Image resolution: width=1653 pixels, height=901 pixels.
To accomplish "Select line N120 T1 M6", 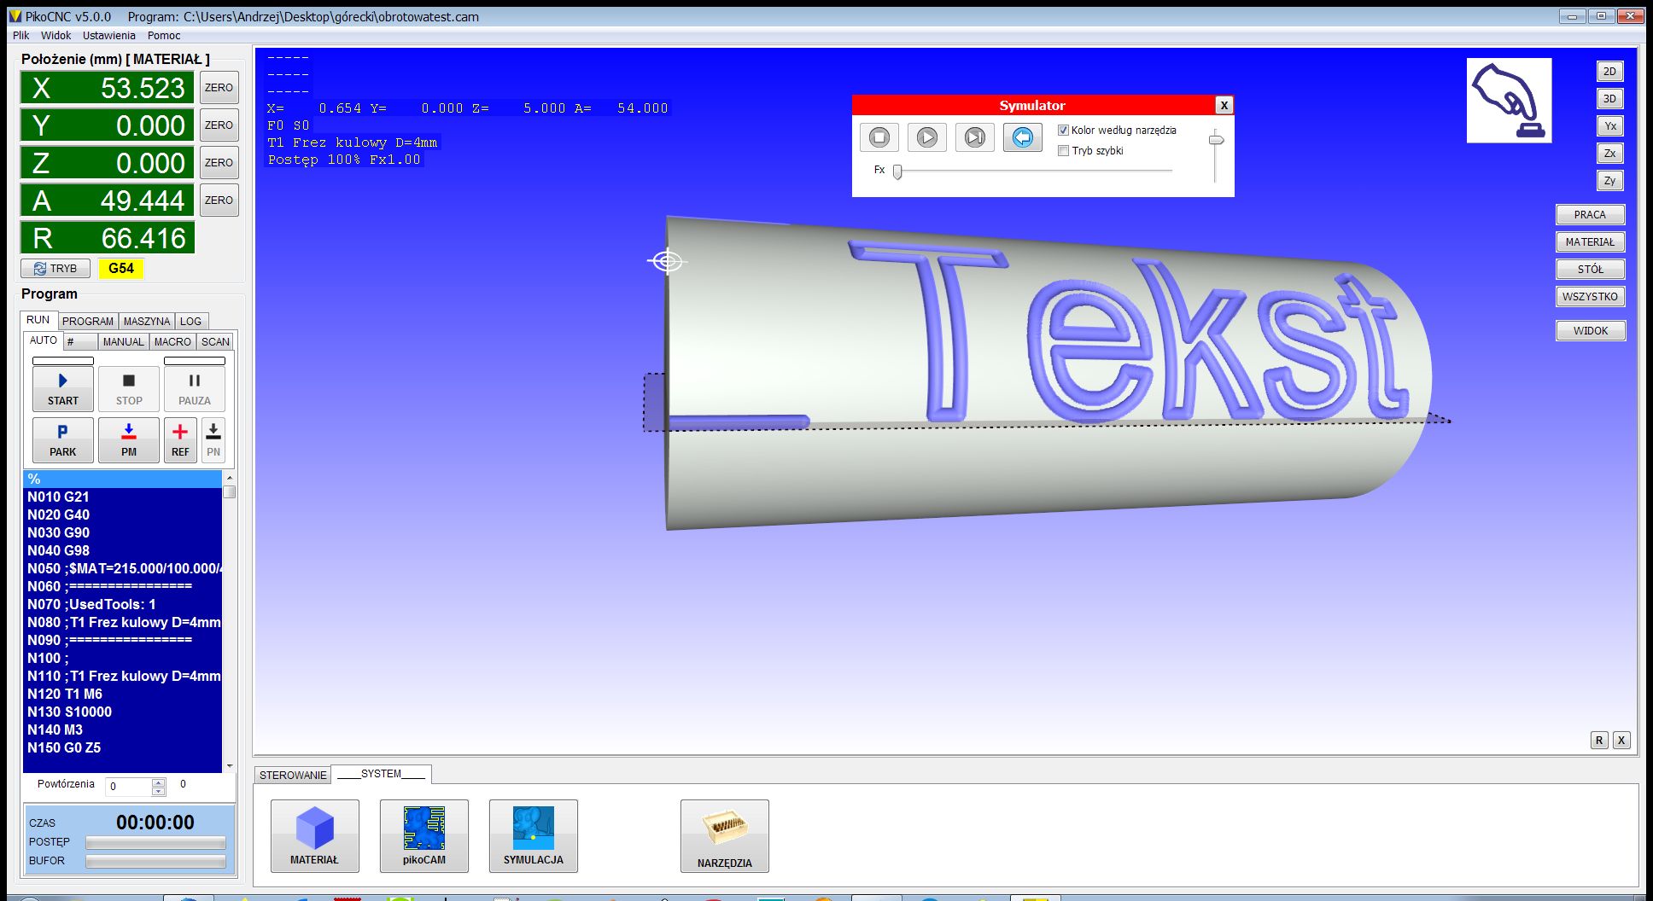I will coord(123,694).
